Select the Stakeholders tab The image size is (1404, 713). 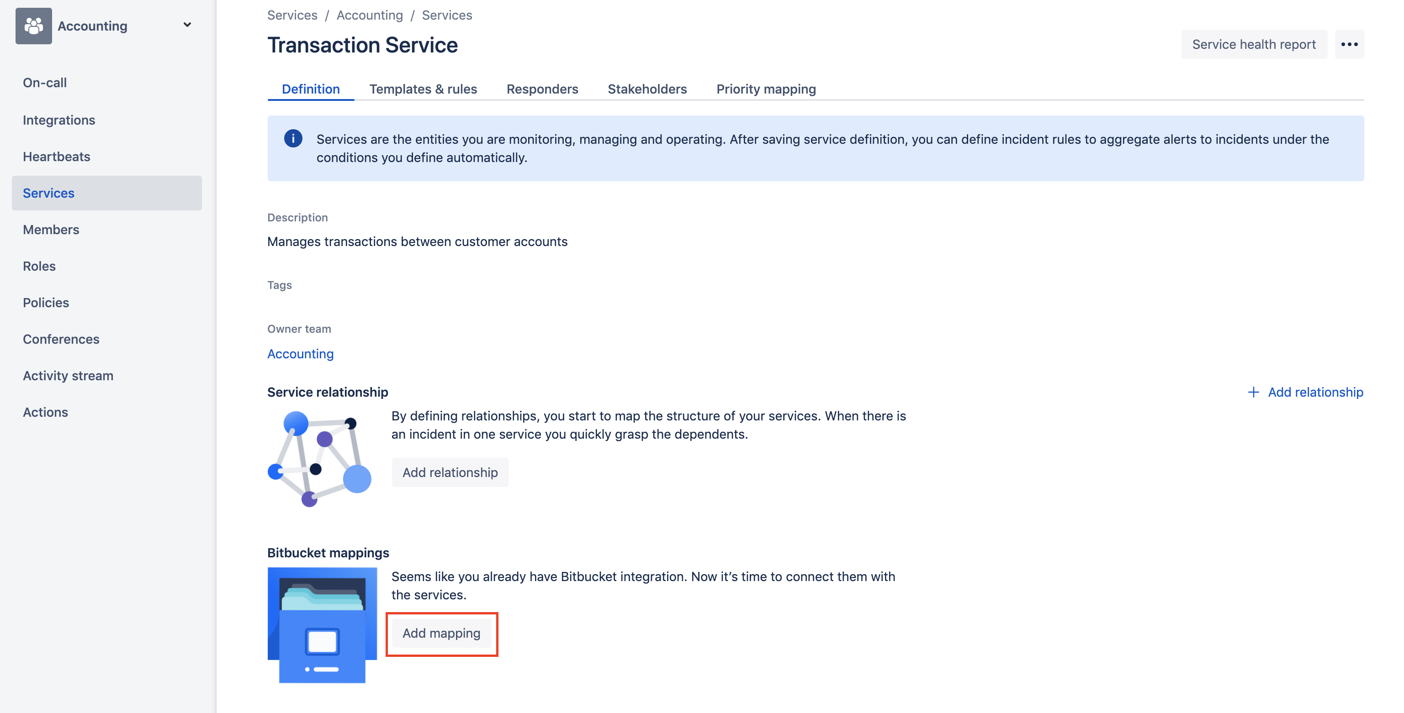[647, 88]
